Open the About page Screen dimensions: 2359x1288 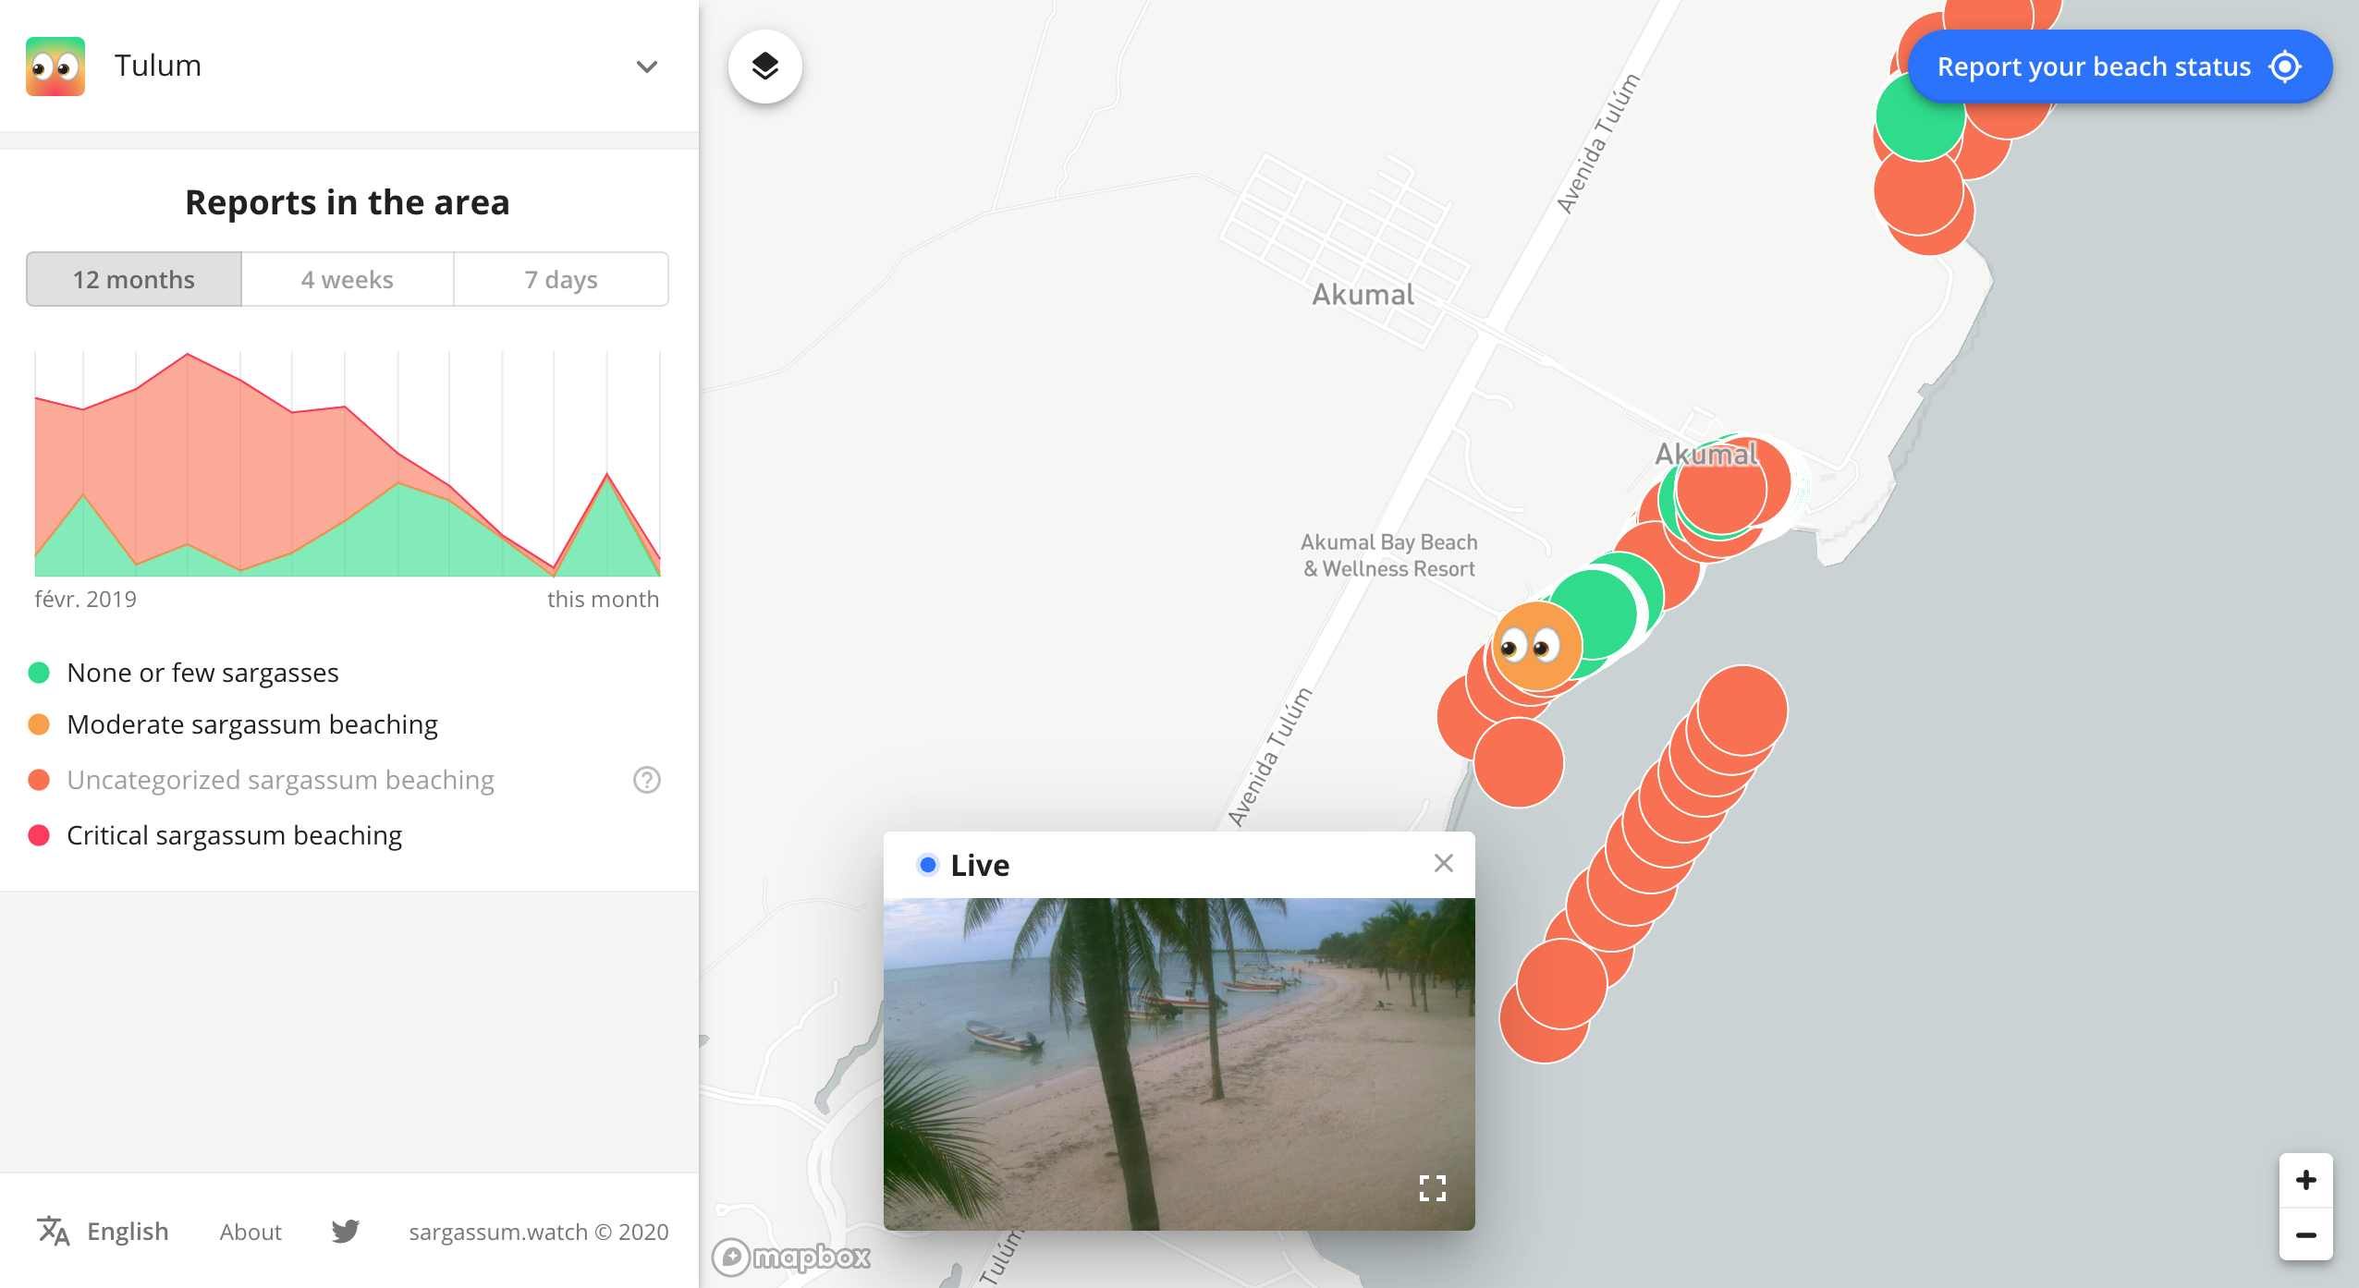click(x=250, y=1231)
